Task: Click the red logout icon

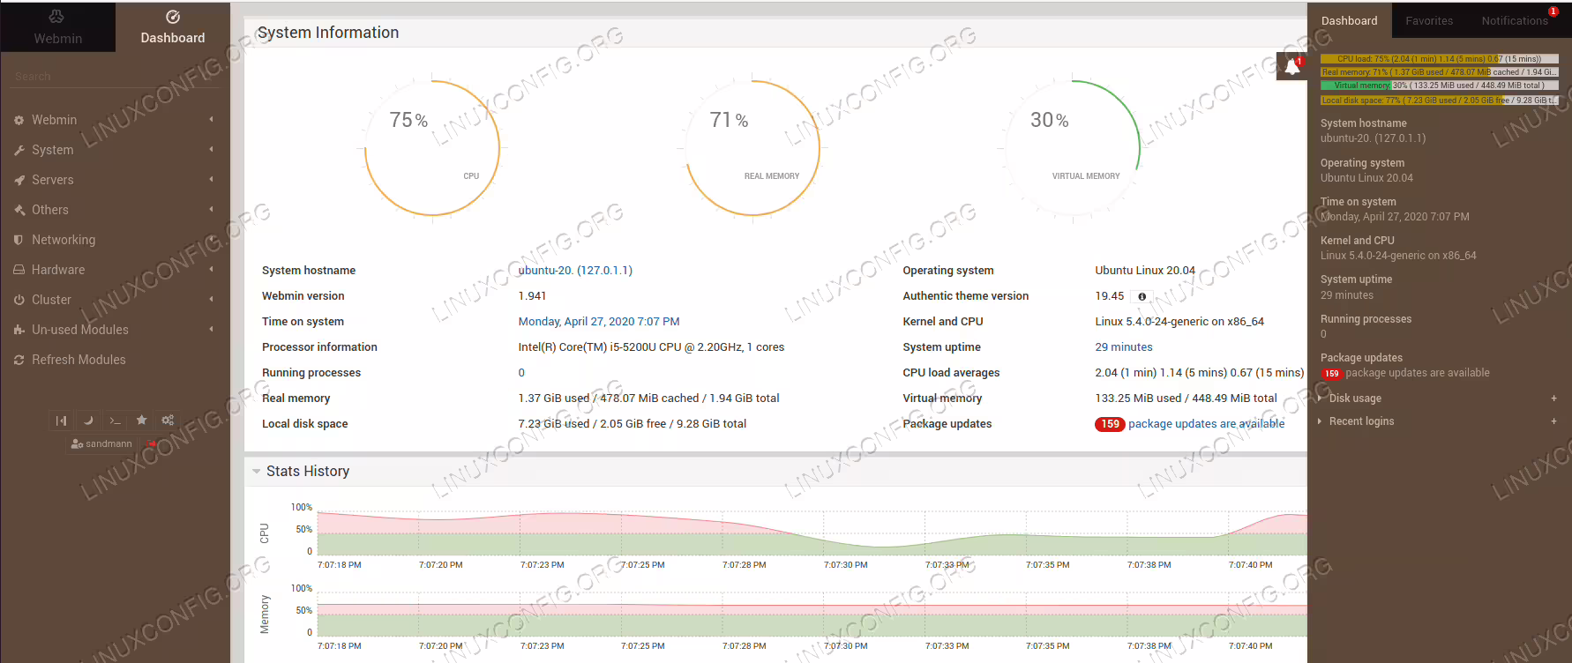Action: pyautogui.click(x=151, y=443)
